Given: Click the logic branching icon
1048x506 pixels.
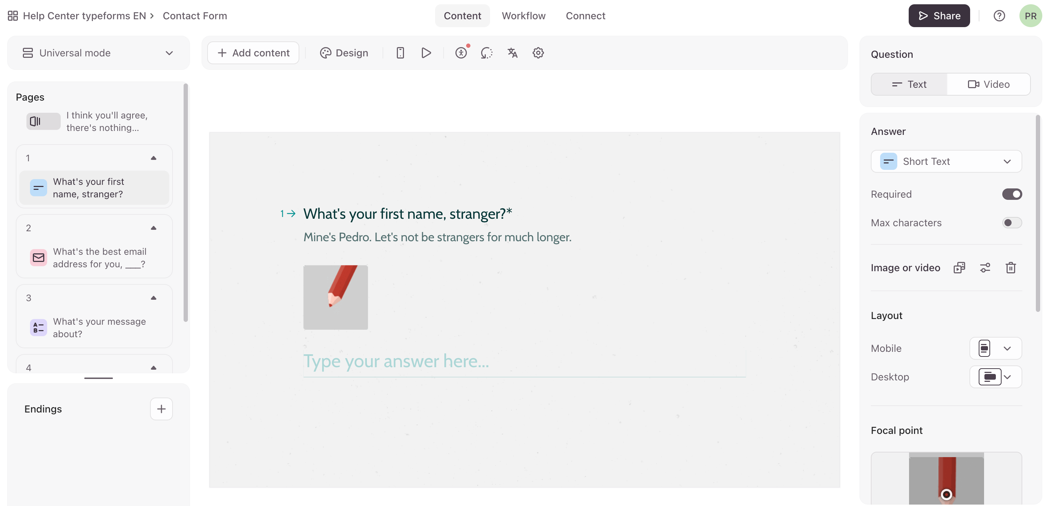Looking at the screenshot, I should coord(486,53).
